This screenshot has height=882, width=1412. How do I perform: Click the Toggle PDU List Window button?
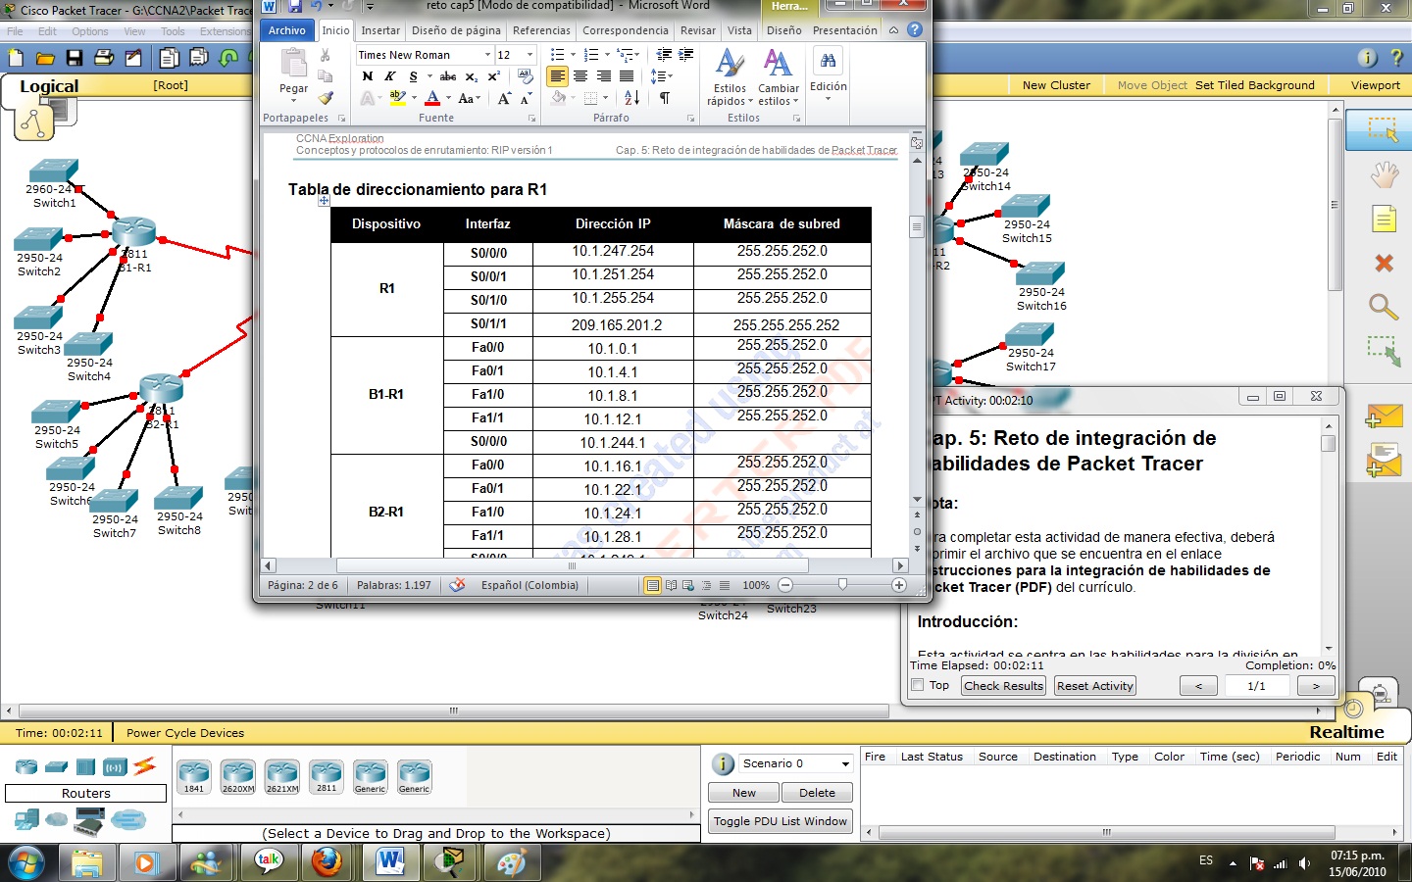click(x=781, y=821)
